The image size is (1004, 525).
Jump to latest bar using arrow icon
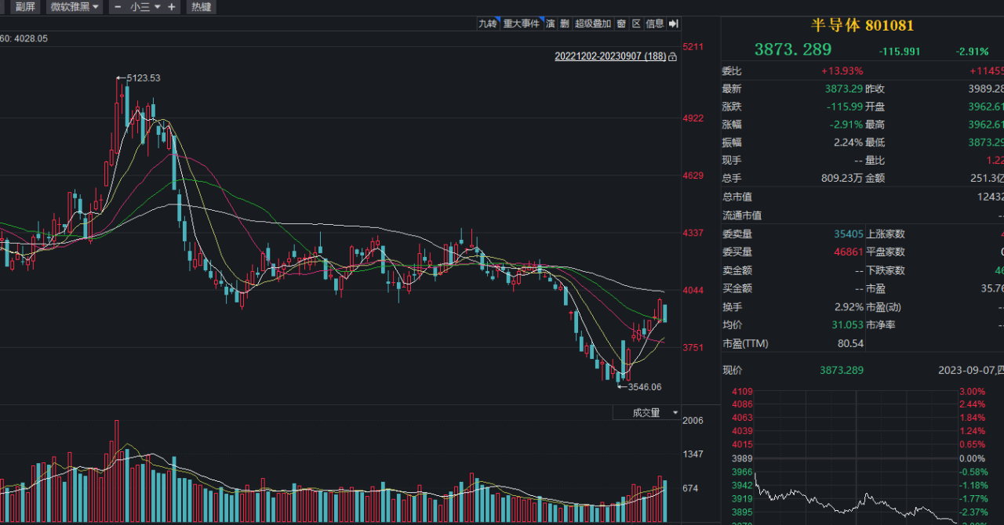click(673, 24)
